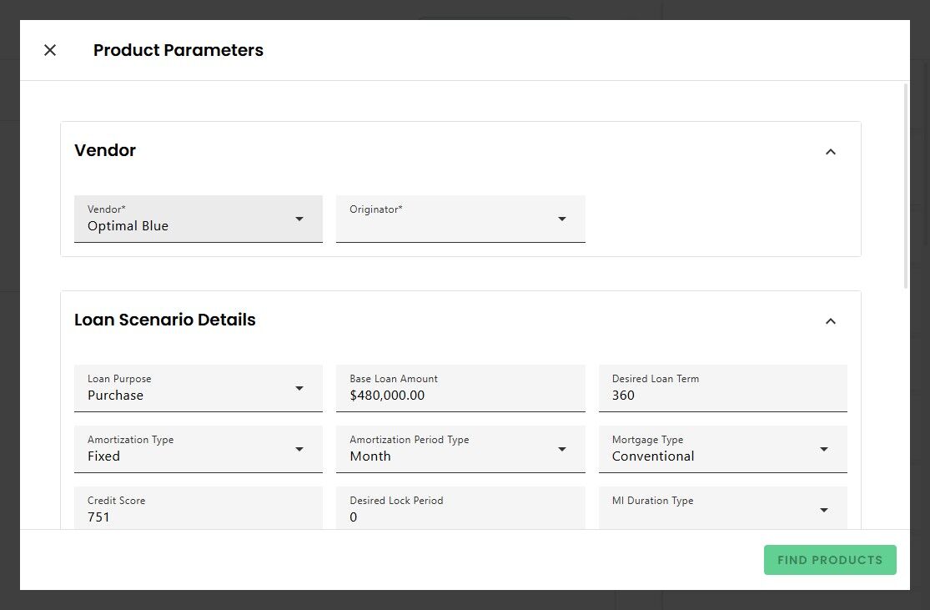
Task: Click the Loan Purpose arrow icon
Action: 299,388
